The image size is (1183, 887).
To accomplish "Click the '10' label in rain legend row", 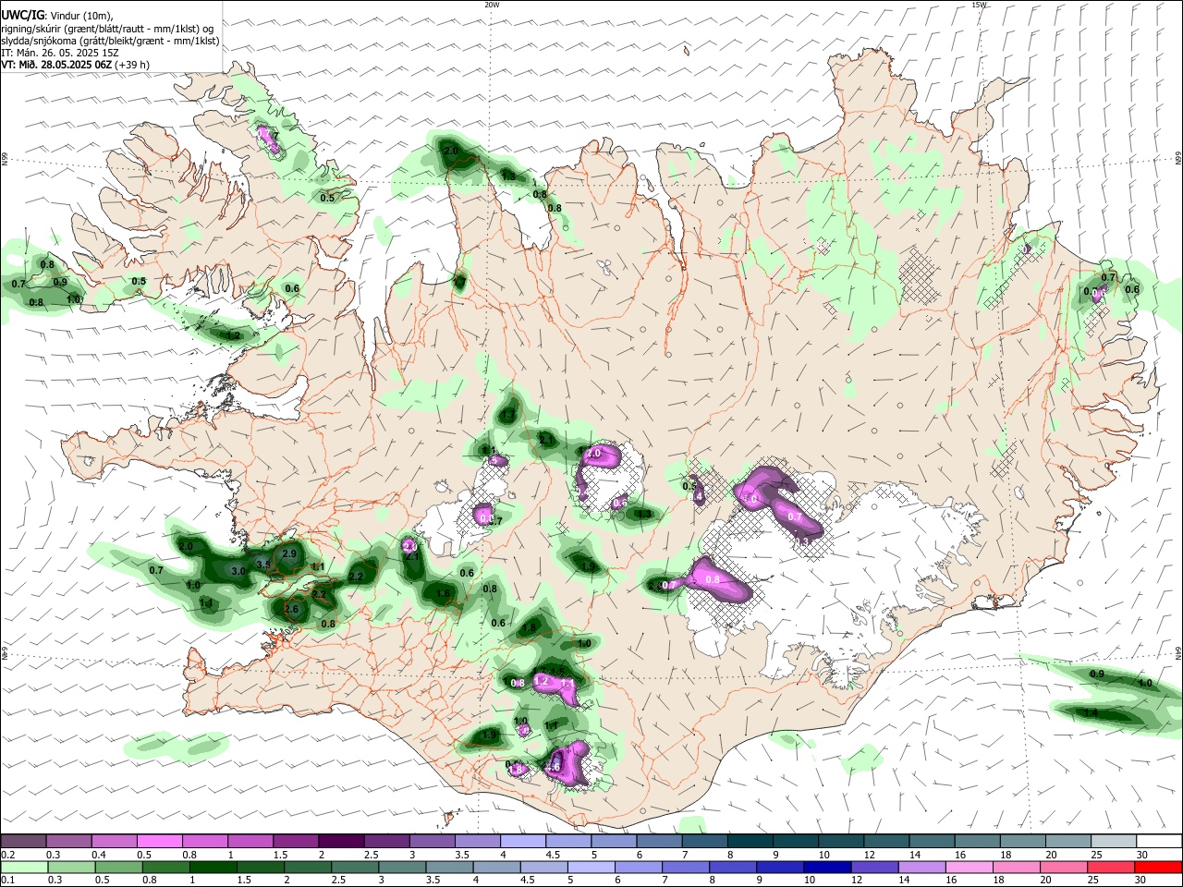I will 810,881.
